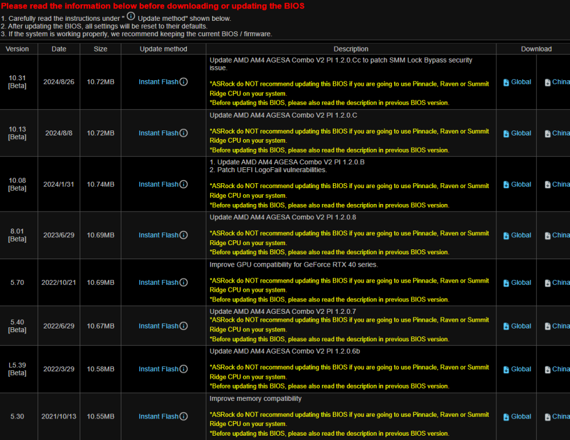Open Instant Flash link for version 5.30
The height and width of the screenshot is (440, 570).
pos(159,416)
